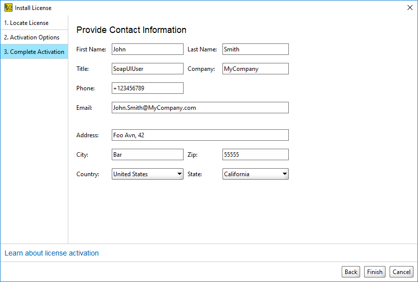
Task: Focus the First Name field
Action: 148,49
